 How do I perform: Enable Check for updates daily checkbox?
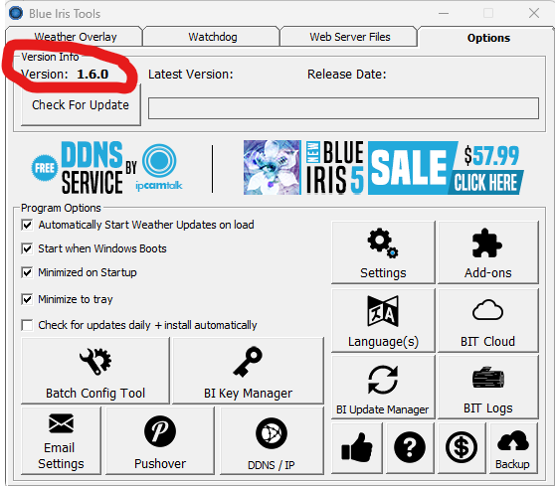[x=27, y=325]
